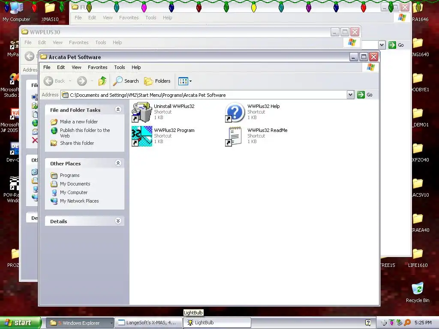The height and width of the screenshot is (329, 439).
Task: Collapse the Other Places panel
Action: tap(118, 163)
